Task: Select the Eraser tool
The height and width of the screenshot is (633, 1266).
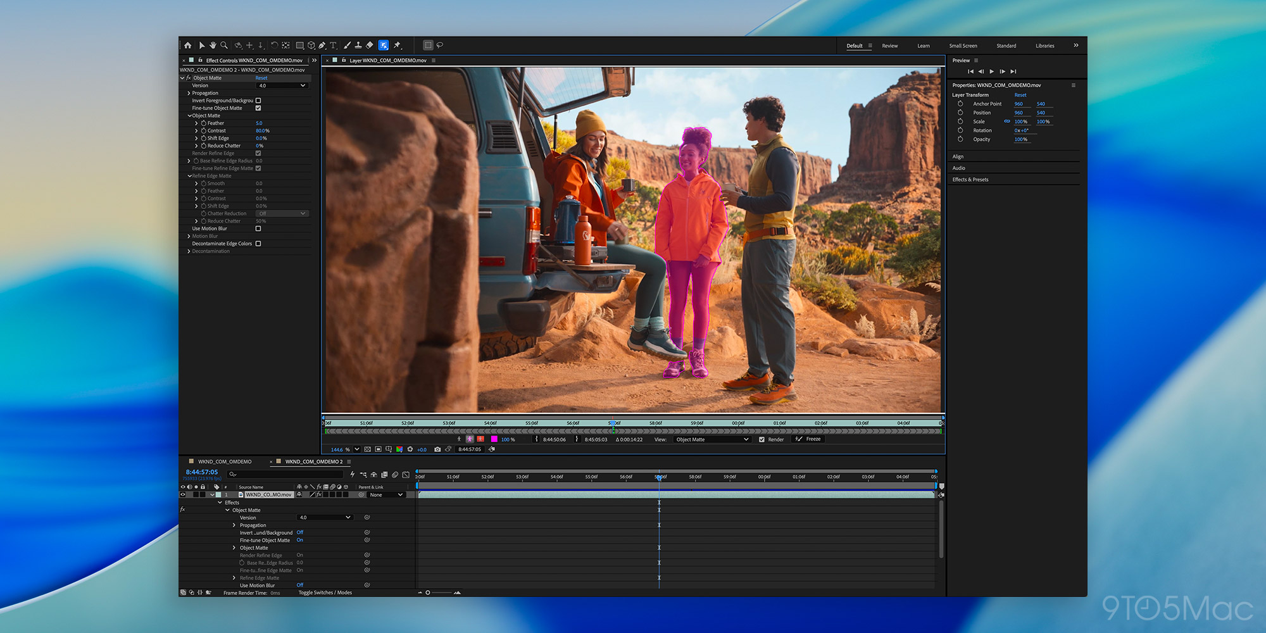Action: [x=370, y=46]
